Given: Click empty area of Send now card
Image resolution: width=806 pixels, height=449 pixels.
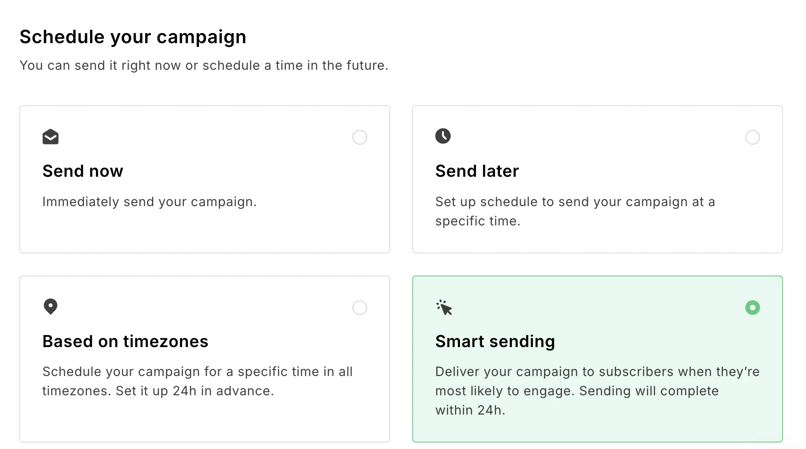Looking at the screenshot, I should (204, 232).
